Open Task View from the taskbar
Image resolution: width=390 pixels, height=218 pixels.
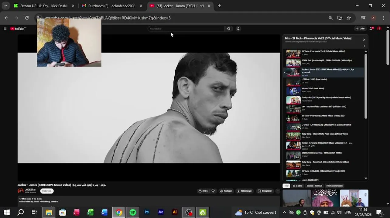34,212
